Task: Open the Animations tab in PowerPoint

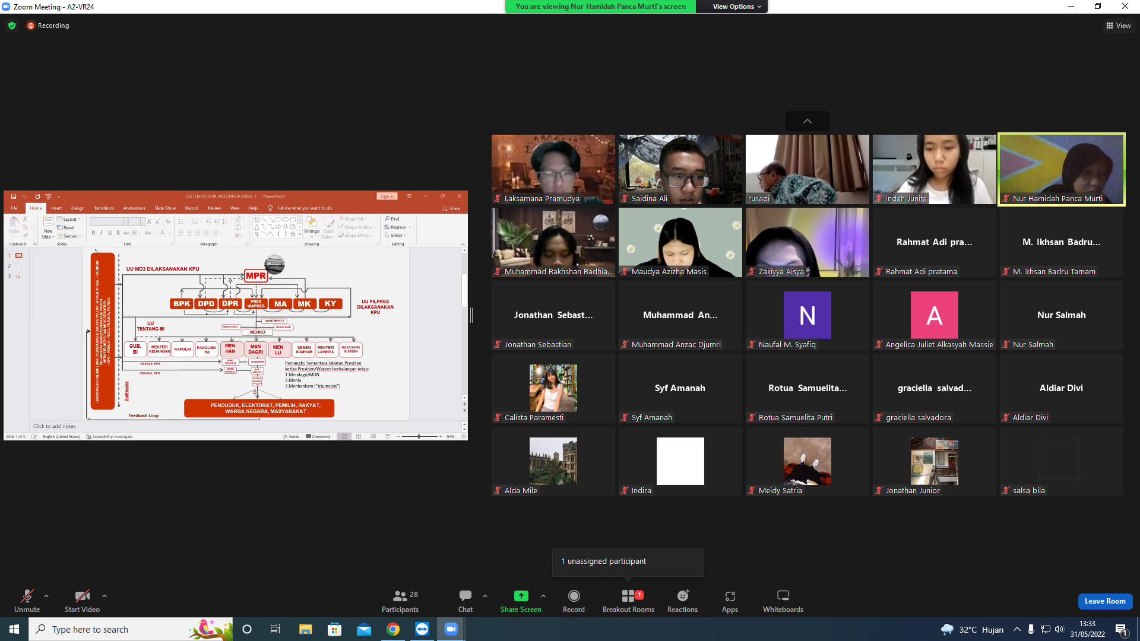Action: tap(134, 208)
